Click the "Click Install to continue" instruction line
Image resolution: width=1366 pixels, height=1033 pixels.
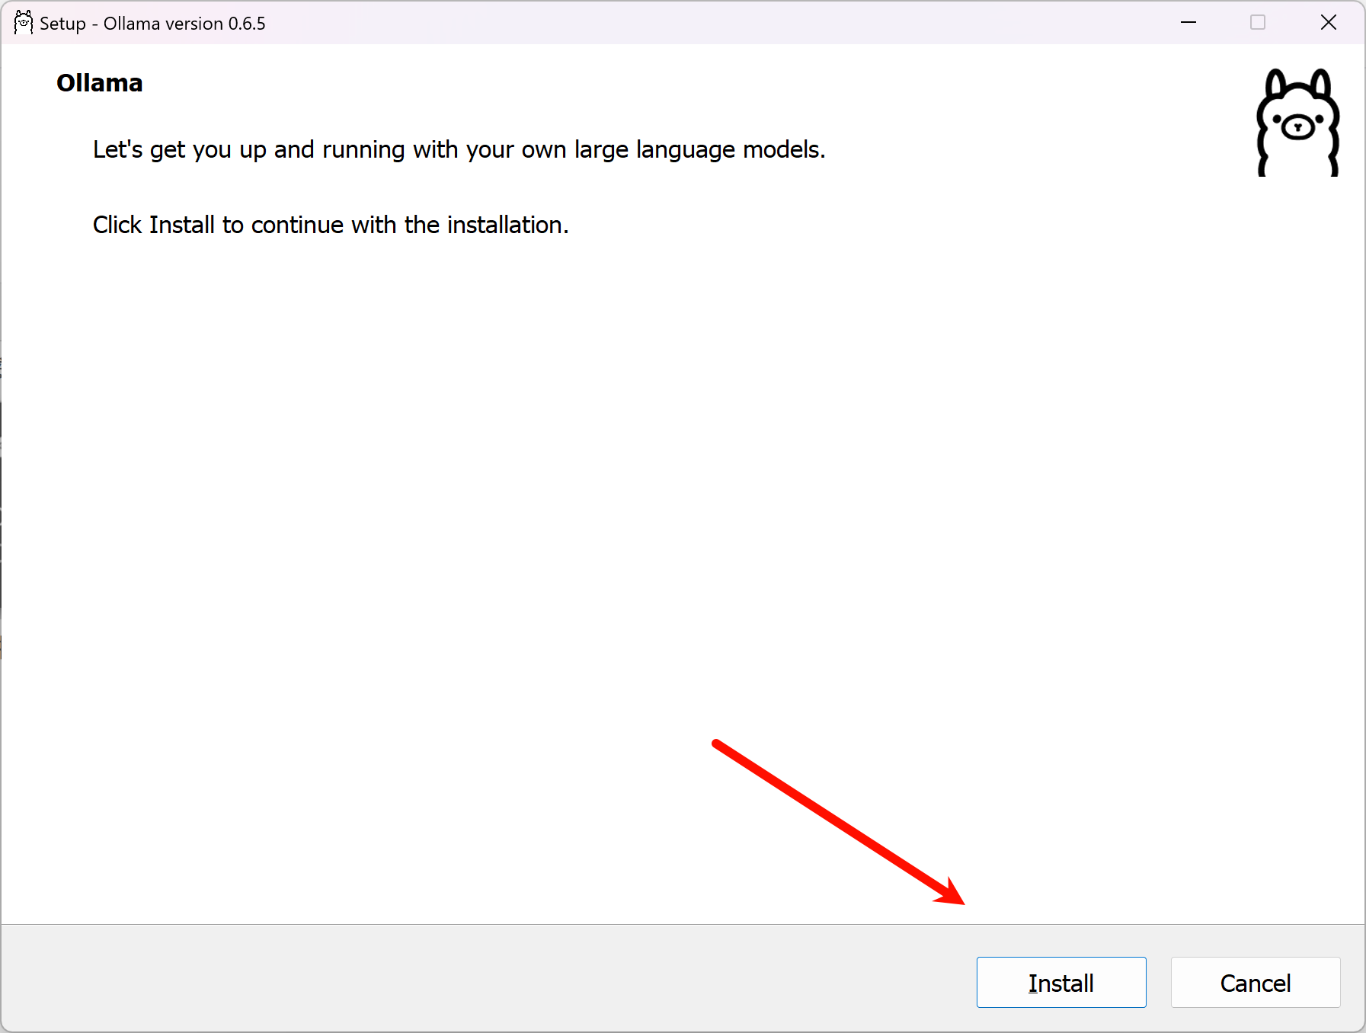pos(331,225)
